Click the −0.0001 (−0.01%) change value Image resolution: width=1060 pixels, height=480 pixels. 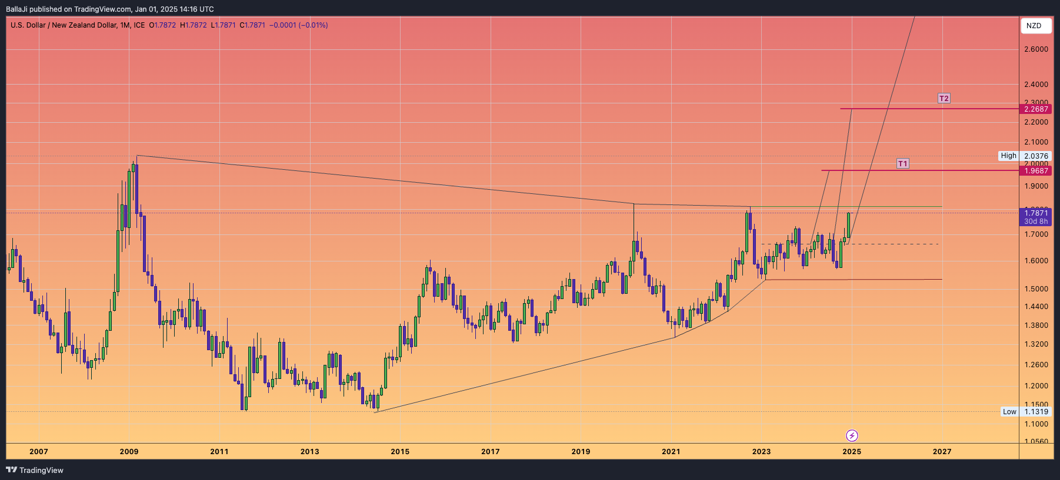[298, 25]
